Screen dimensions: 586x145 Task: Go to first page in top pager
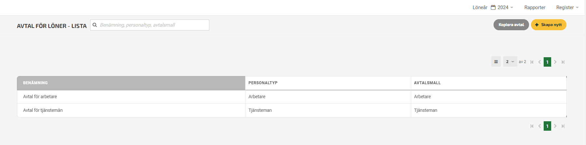pyautogui.click(x=532, y=62)
